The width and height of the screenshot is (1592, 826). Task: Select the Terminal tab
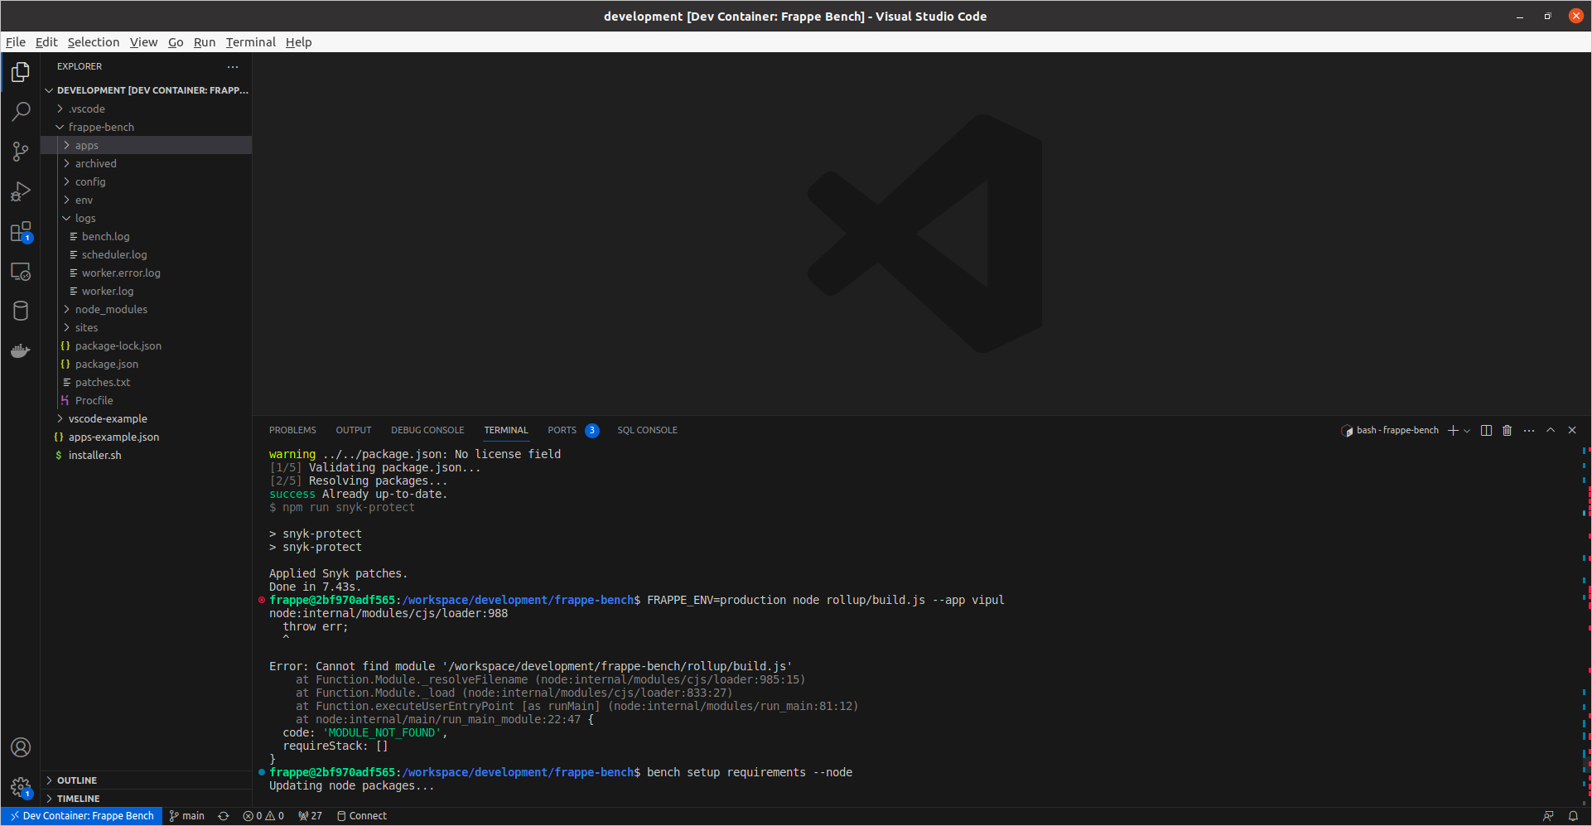pyautogui.click(x=506, y=430)
